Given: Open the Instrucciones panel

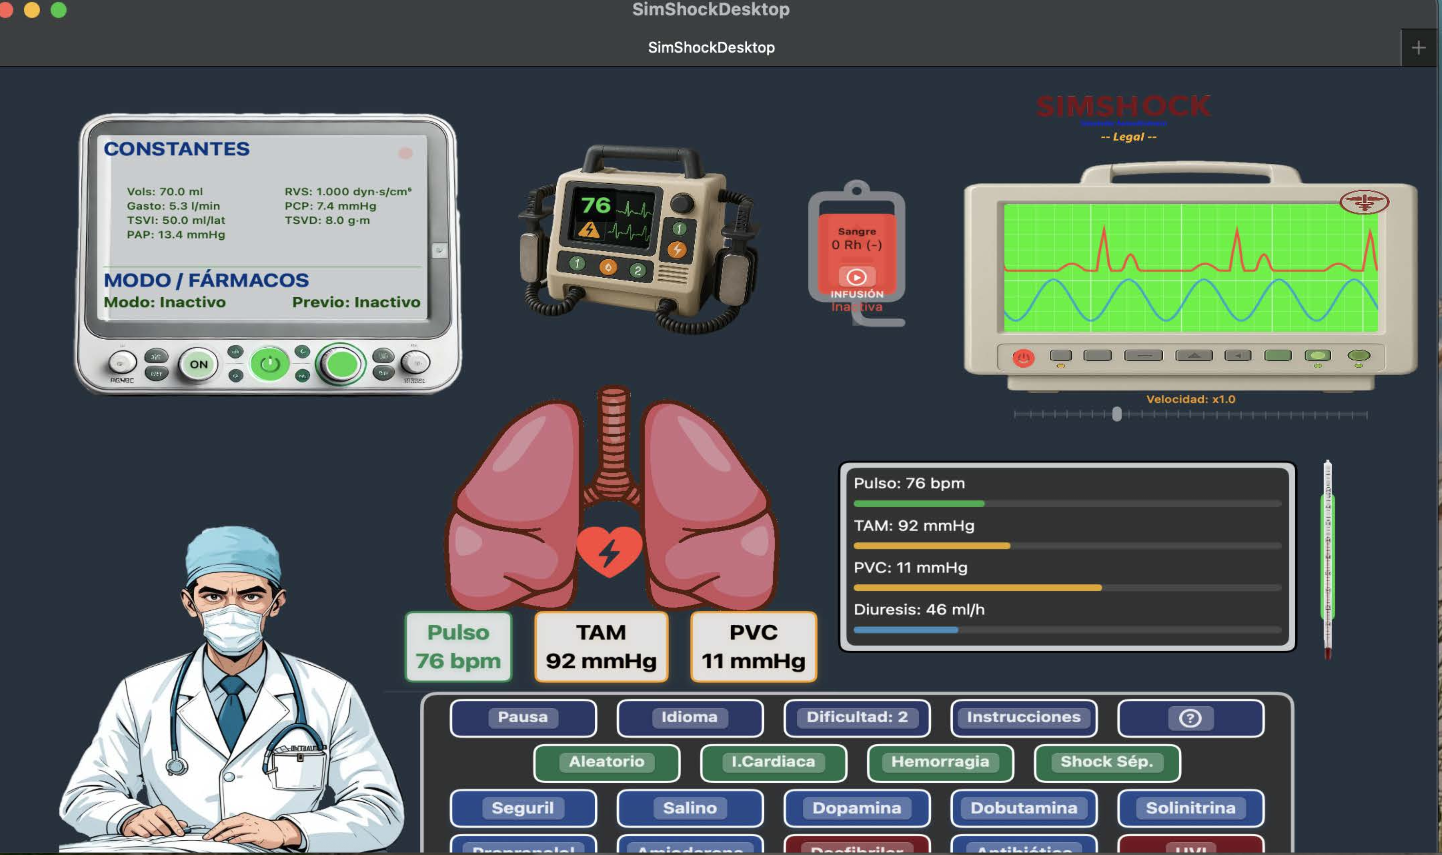Looking at the screenshot, I should pyautogui.click(x=1023, y=718).
